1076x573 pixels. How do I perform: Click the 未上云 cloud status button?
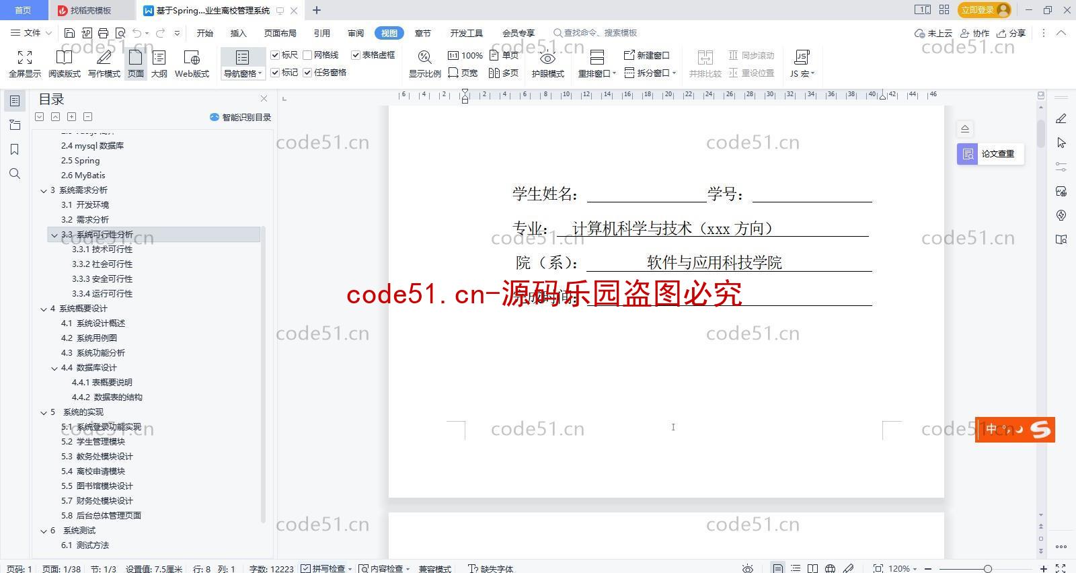933,33
